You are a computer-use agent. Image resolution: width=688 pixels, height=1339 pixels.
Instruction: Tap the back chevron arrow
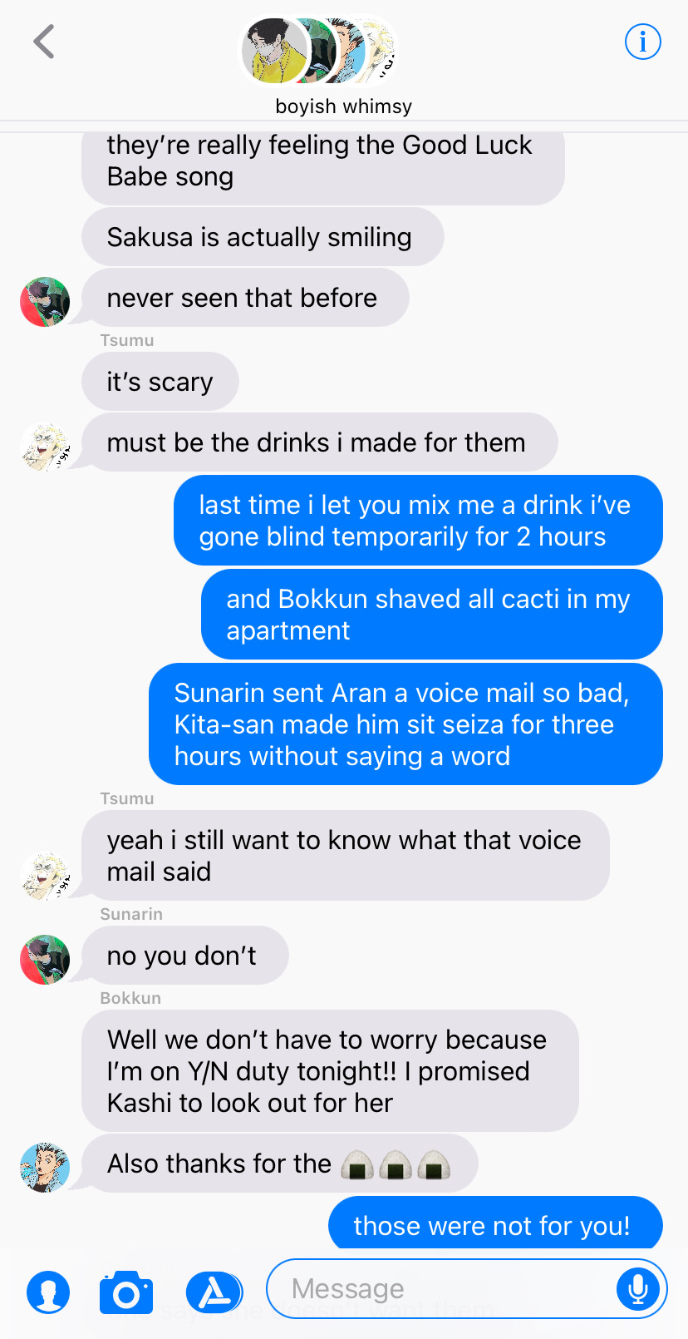click(44, 42)
